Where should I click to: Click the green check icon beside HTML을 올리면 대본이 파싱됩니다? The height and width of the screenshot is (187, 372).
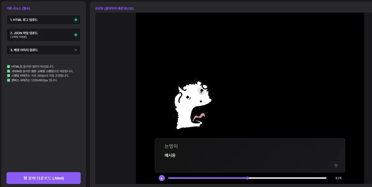pos(9,67)
